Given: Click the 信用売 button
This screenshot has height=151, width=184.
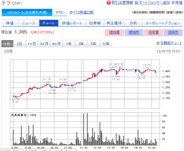Looking at the screenshot, I should point(173,32).
